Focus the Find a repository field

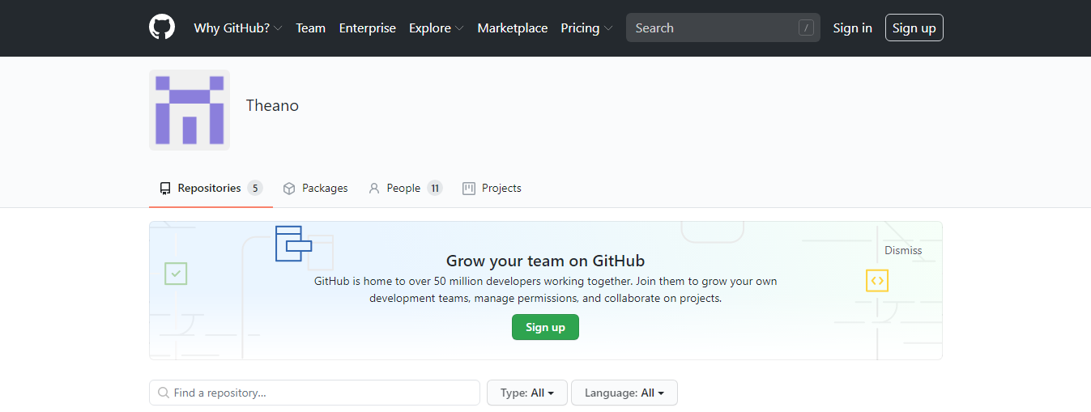tap(314, 393)
